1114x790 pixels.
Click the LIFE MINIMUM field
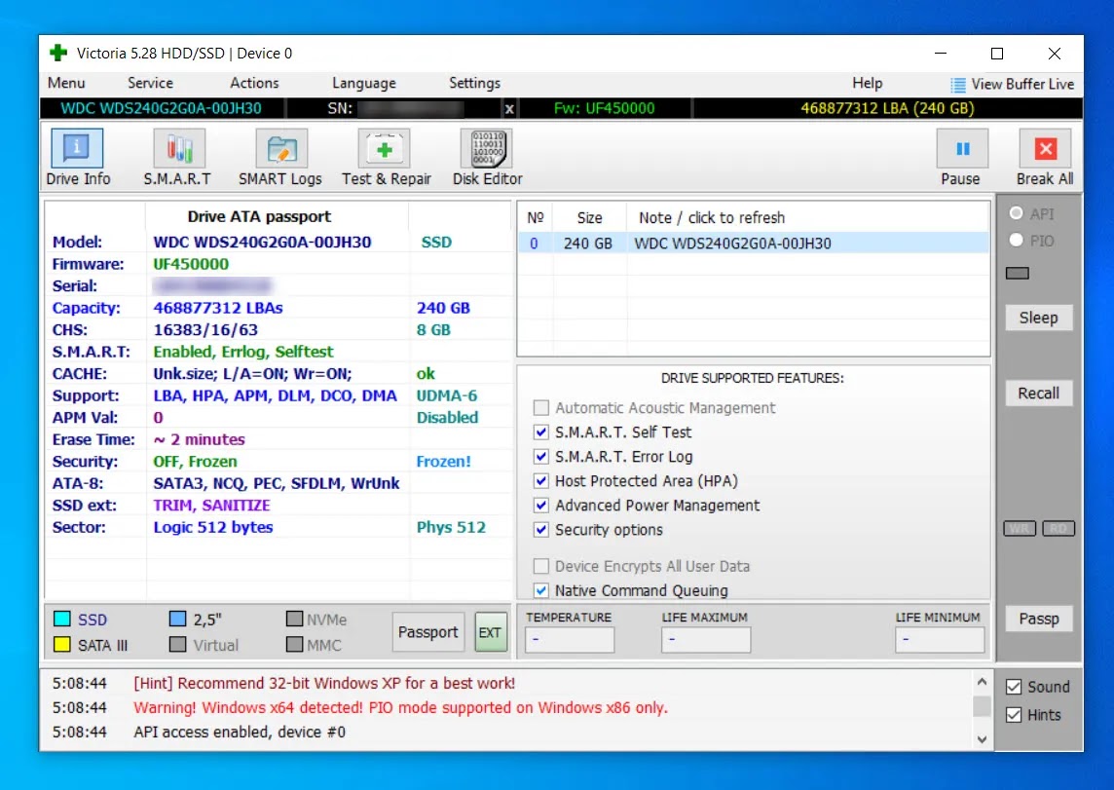[940, 639]
